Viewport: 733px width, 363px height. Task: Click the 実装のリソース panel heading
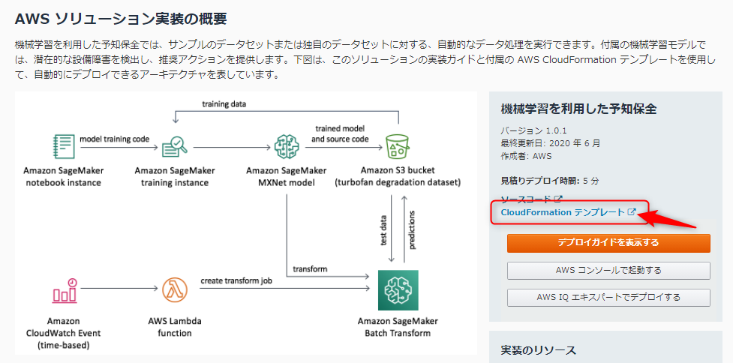(x=538, y=350)
